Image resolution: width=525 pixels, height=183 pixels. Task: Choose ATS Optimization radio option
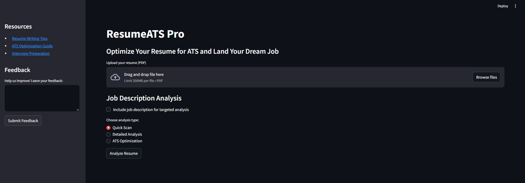[x=109, y=141]
